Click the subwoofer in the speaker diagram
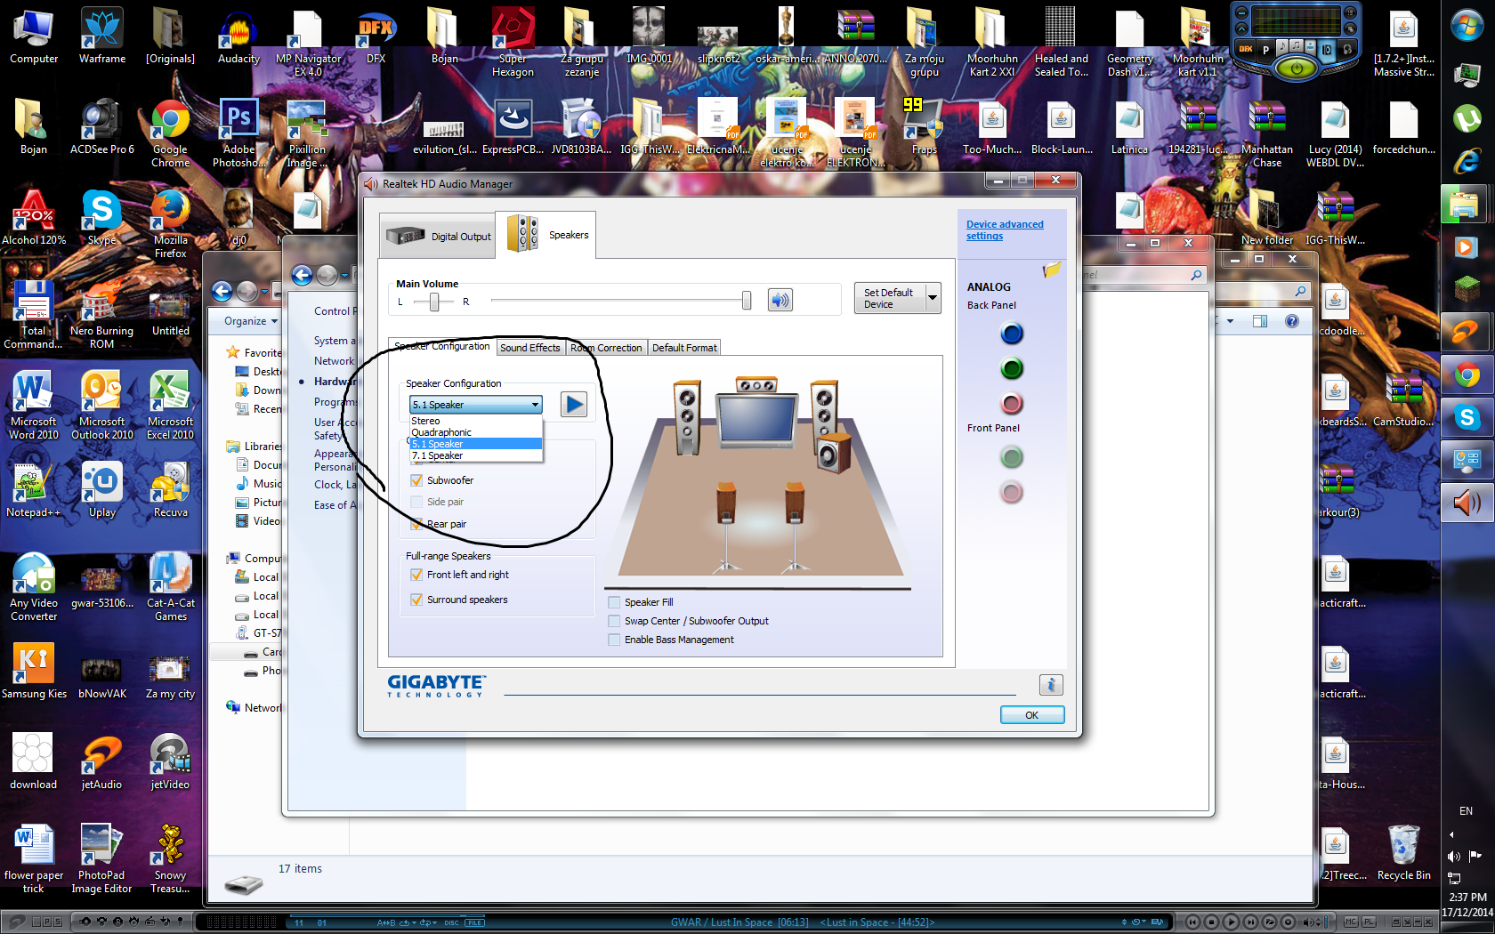Screen dimensions: 1495x934 [833, 452]
